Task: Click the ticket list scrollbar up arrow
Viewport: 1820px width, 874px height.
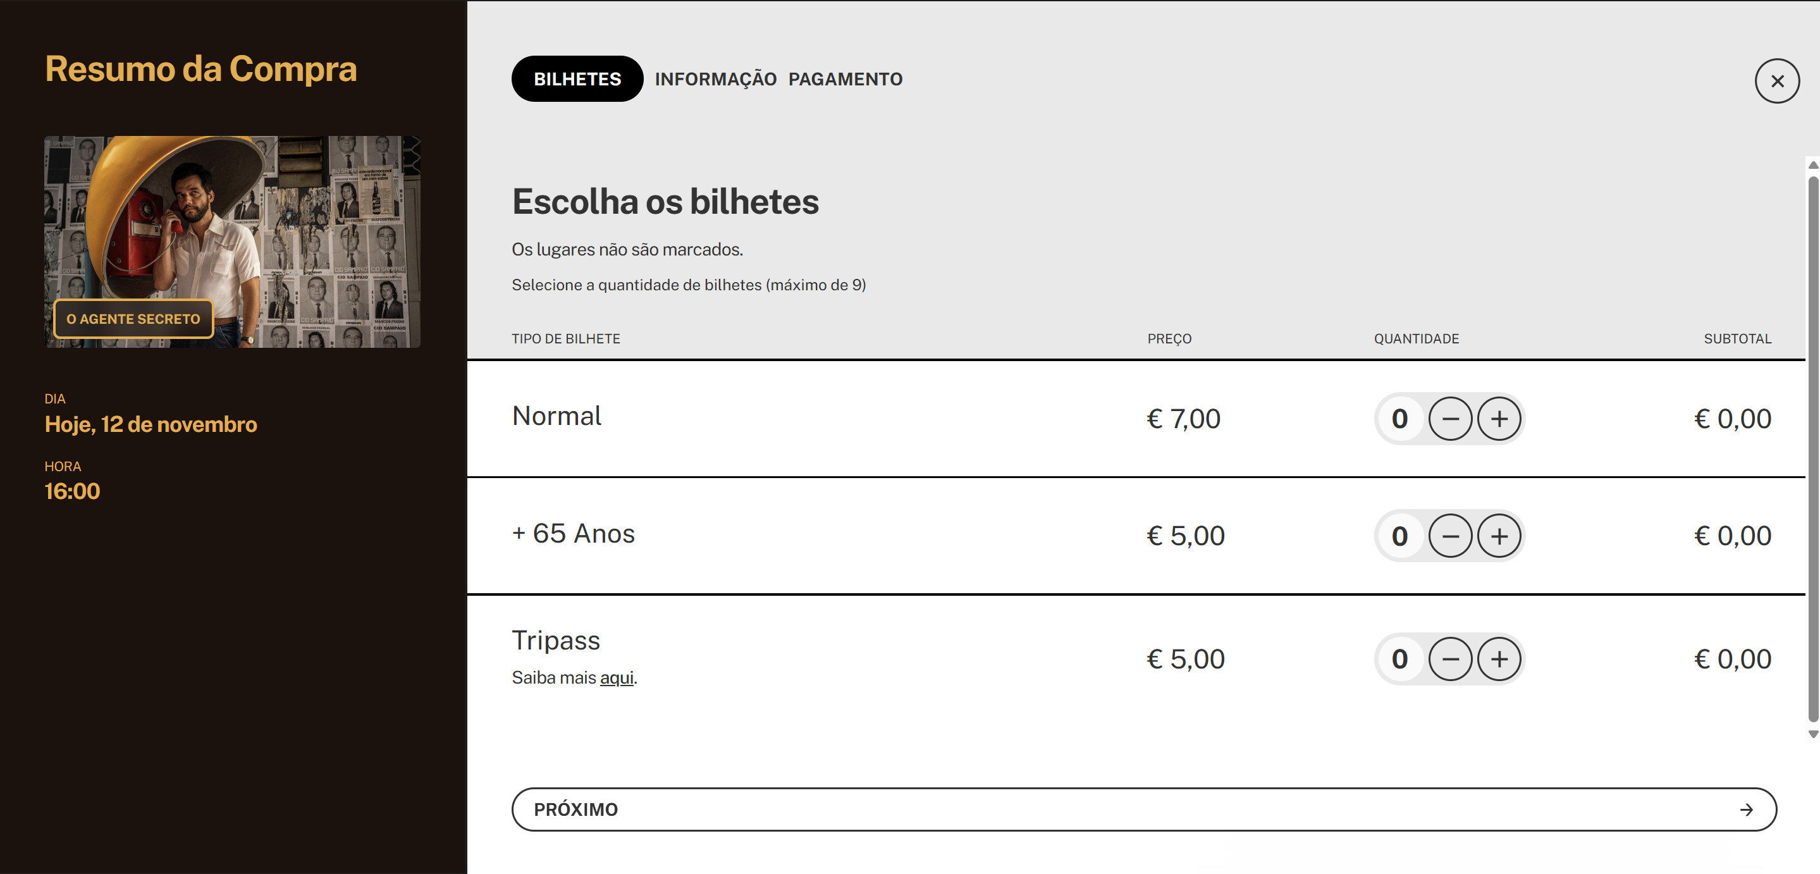Action: coord(1813,165)
